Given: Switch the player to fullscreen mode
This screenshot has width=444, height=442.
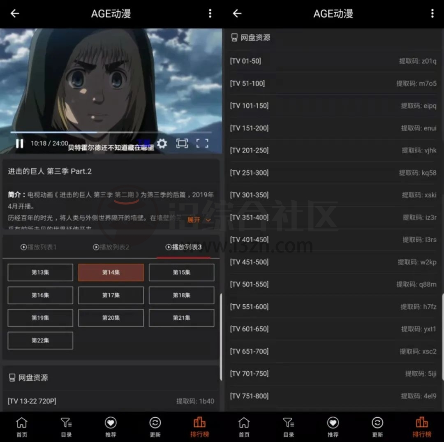Looking at the screenshot, I should [202, 143].
